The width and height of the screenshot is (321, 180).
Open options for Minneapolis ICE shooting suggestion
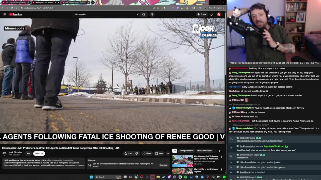click(x=221, y=157)
